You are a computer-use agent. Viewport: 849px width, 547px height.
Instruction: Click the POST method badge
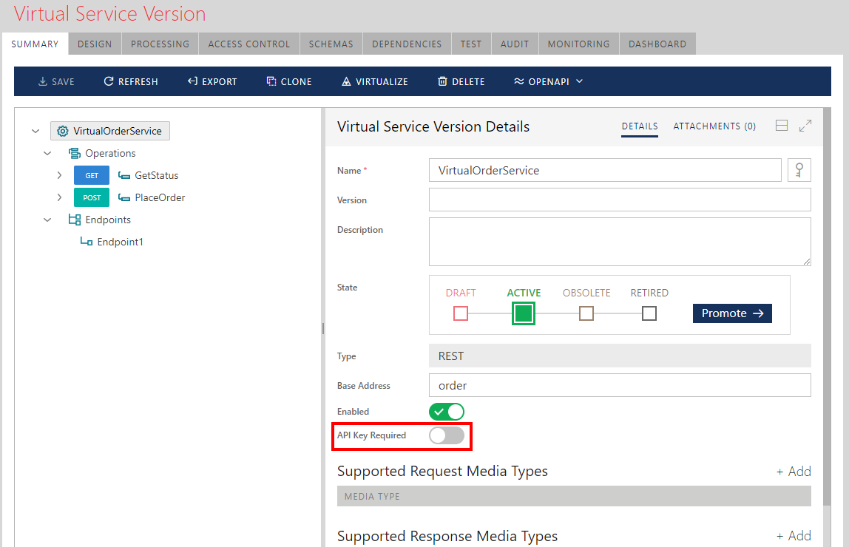point(92,197)
